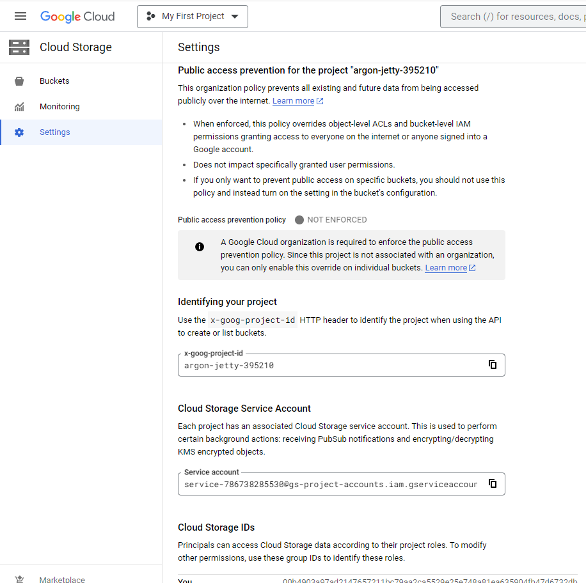
Task: Click Cloud Storage Service Account heading
Action: pos(244,409)
